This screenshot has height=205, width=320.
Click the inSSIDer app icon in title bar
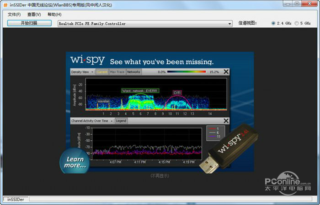coord(5,4)
